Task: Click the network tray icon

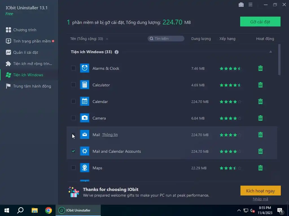Action: tap(246, 210)
